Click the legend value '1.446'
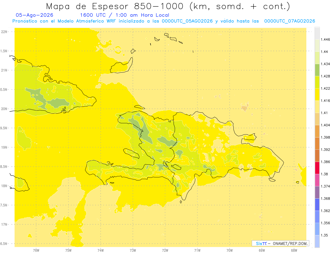Image resolution: width=330 pixels, height=254 pixels. coord(325,39)
